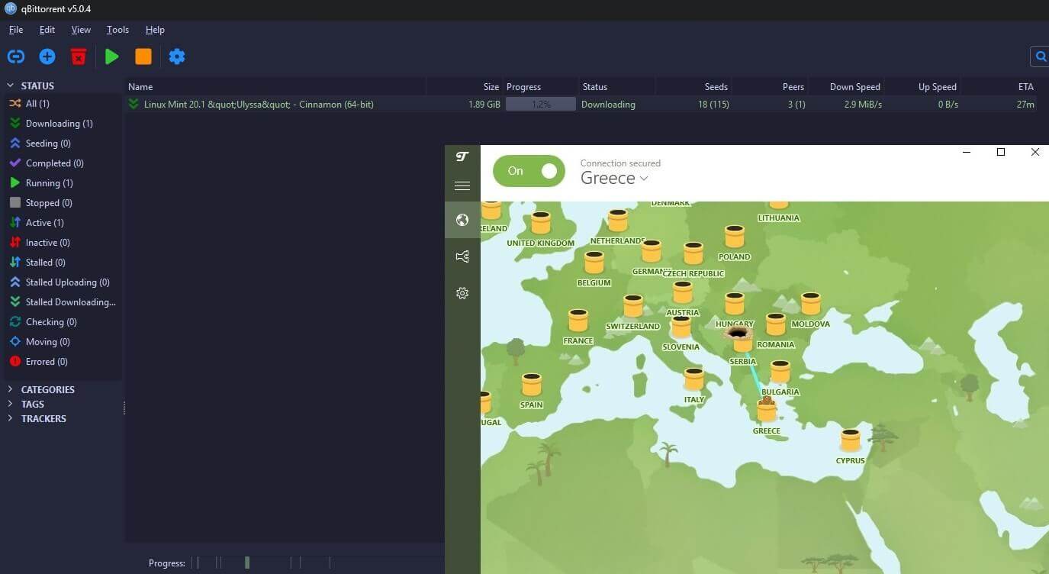This screenshot has height=574, width=1049.
Task: Click the 1.2% torrent progress bar
Action: [541, 105]
